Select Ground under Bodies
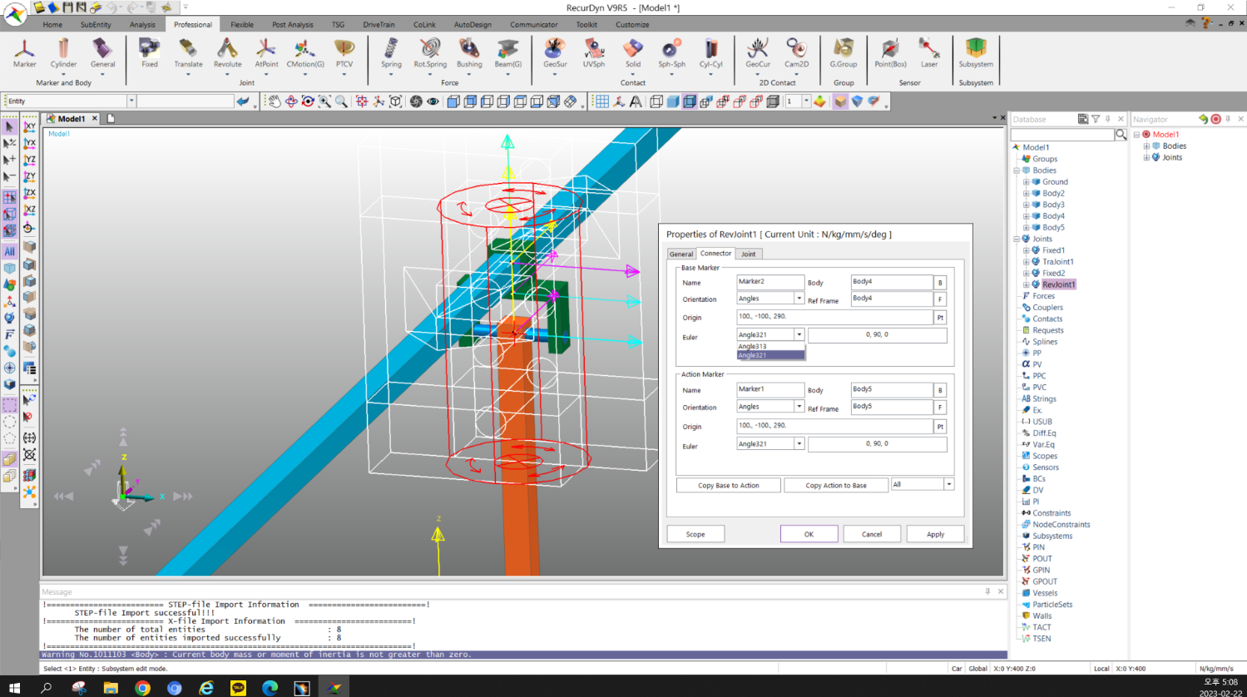Viewport: 1247px width, 697px height. (1055, 181)
